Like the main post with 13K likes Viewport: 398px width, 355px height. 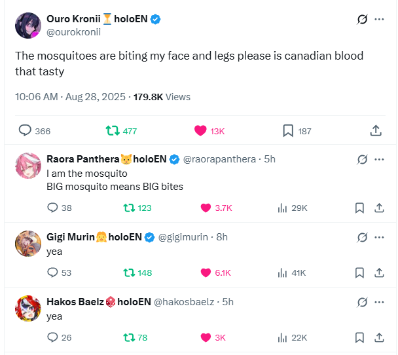[200, 131]
